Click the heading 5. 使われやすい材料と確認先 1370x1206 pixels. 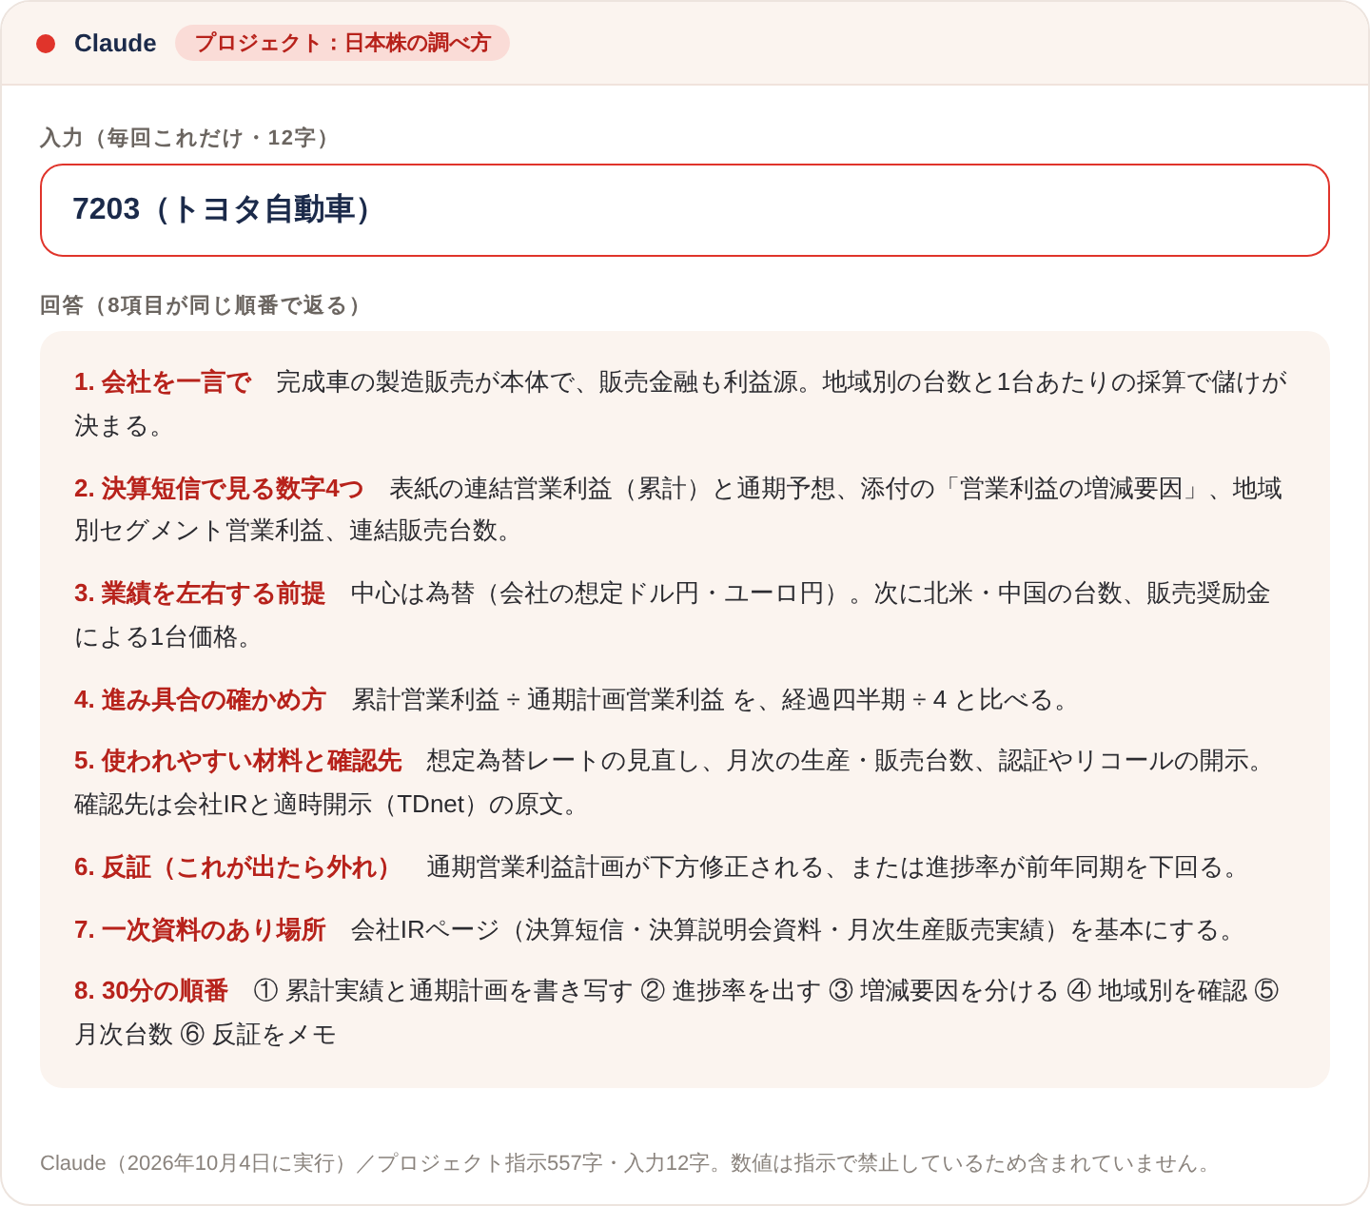[x=238, y=761]
